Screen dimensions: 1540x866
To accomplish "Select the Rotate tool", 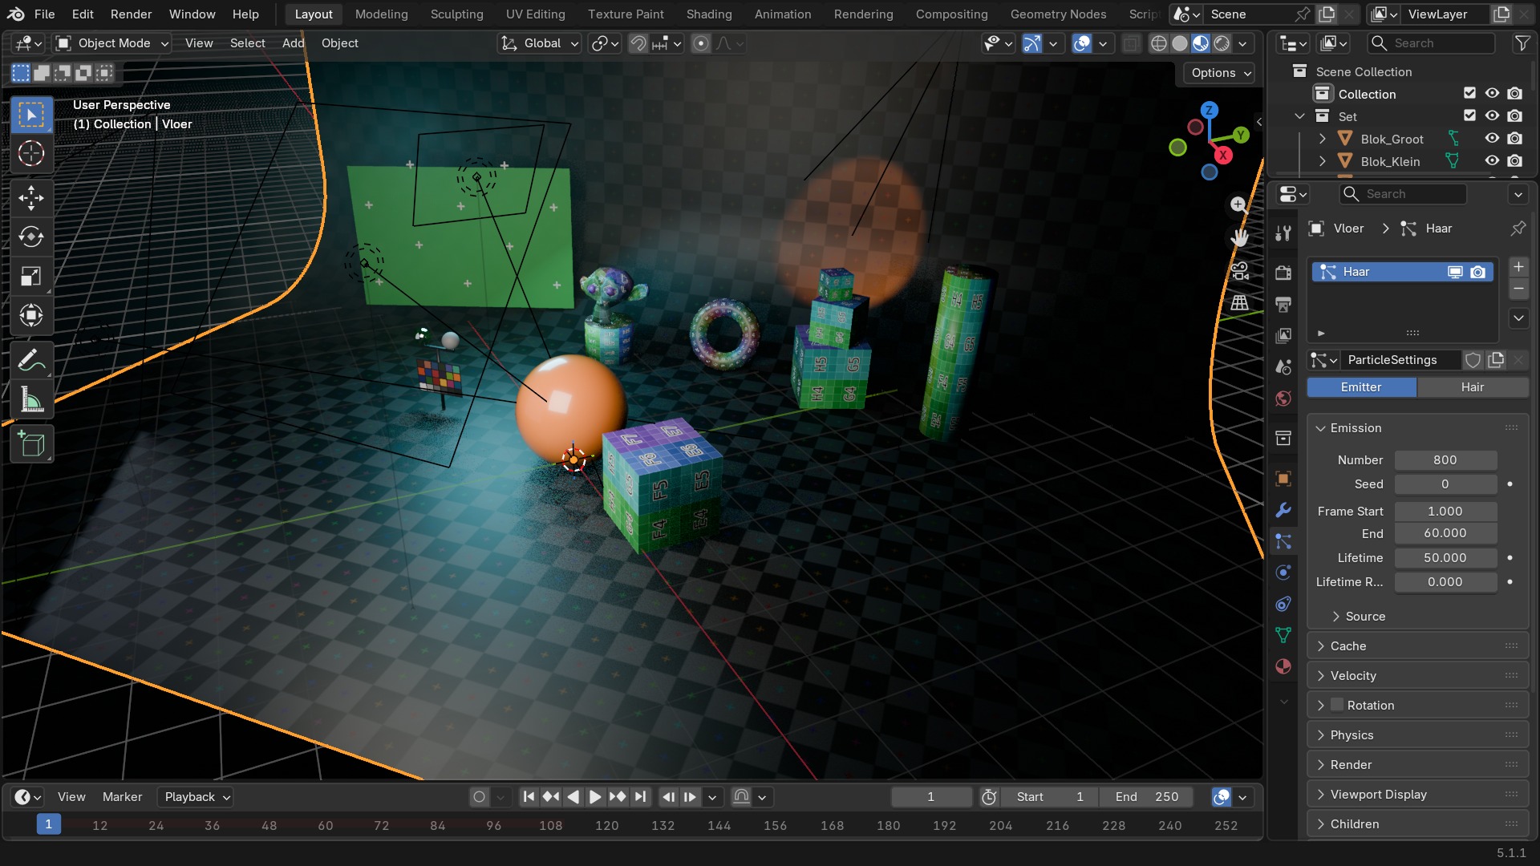I will click(31, 237).
